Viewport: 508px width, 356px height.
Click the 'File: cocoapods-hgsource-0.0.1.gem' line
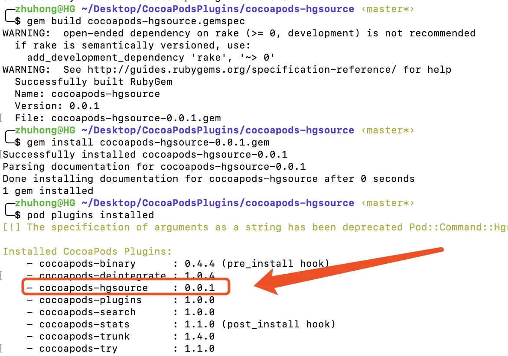tap(118, 118)
